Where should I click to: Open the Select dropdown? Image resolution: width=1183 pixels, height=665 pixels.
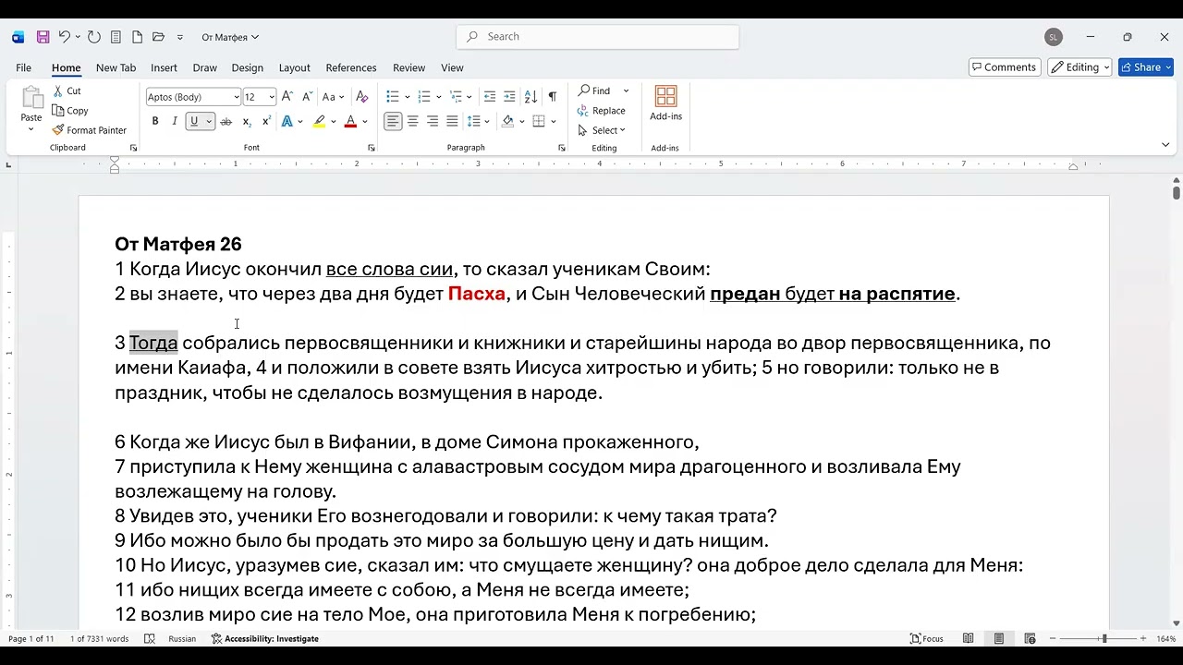click(602, 130)
